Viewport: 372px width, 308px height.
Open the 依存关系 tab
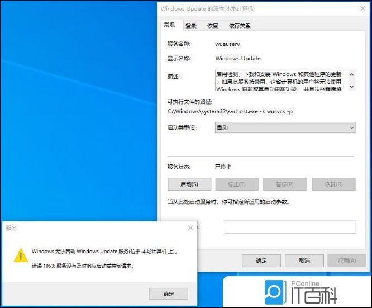[240, 26]
